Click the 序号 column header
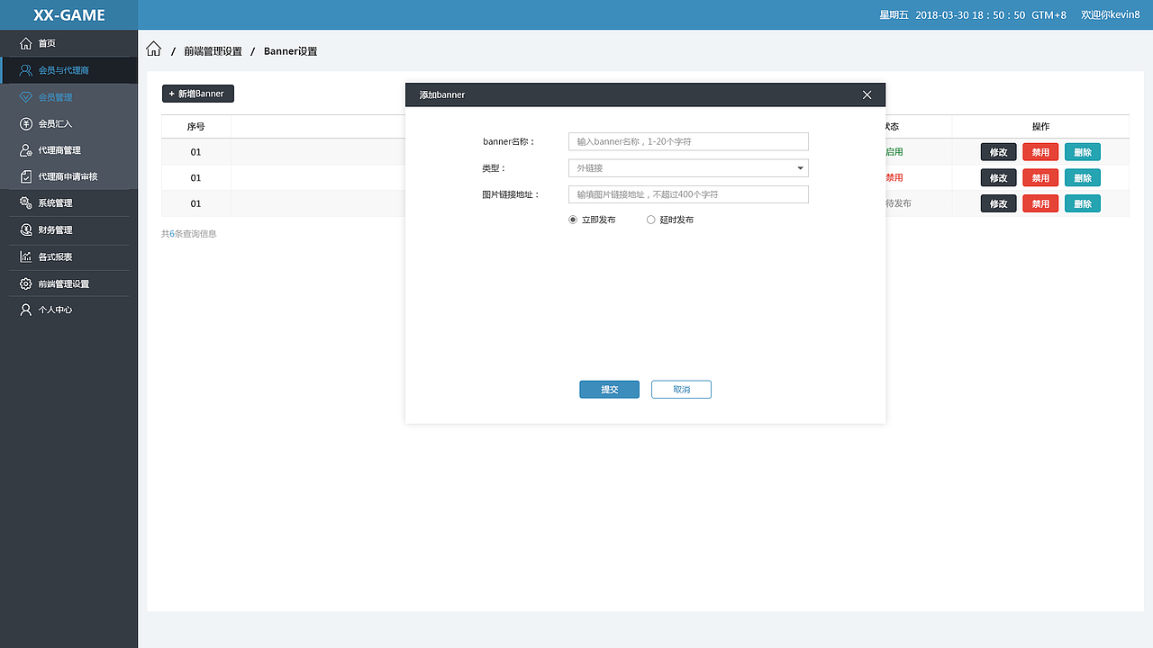Image resolution: width=1153 pixels, height=648 pixels. [195, 127]
